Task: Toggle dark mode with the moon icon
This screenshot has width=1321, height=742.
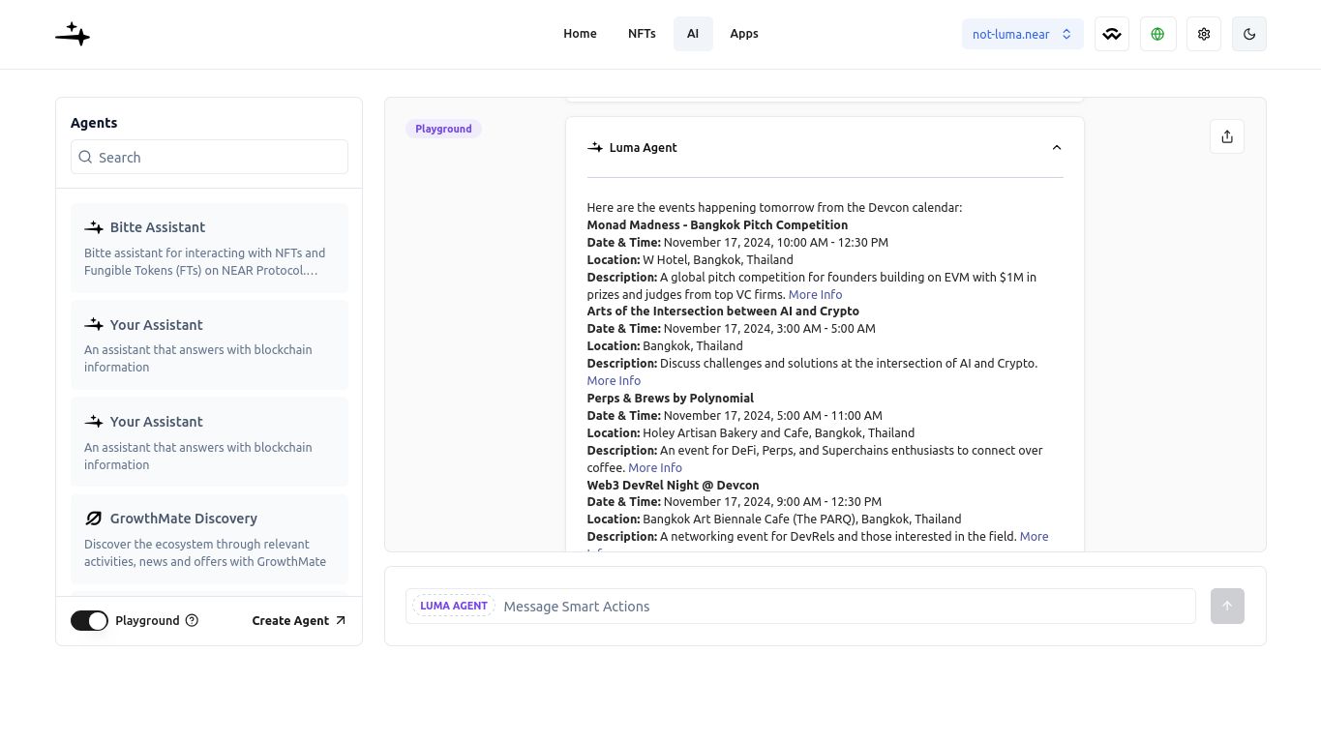Action: [1249, 34]
